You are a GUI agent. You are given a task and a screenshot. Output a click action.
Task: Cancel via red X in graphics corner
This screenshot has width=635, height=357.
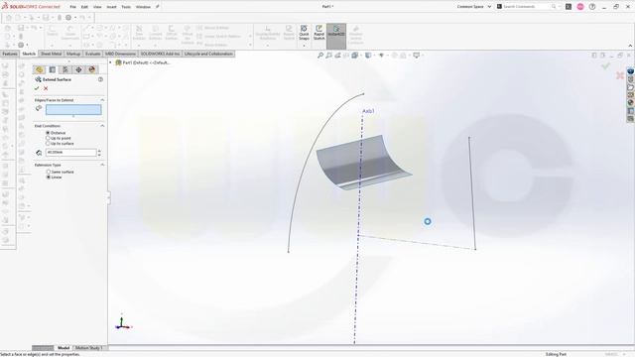619,75
